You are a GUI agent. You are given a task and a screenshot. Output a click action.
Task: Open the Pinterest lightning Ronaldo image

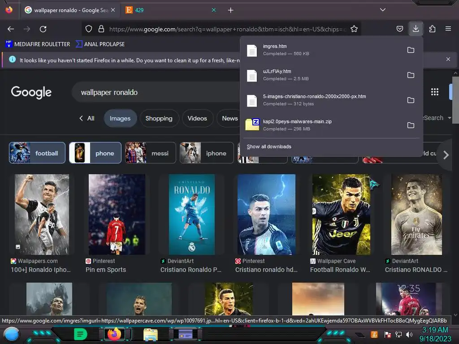click(266, 215)
